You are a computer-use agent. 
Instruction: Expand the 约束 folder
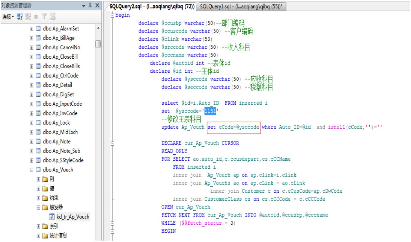point(38,198)
